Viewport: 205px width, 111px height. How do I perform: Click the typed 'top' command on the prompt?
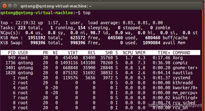click(87, 13)
